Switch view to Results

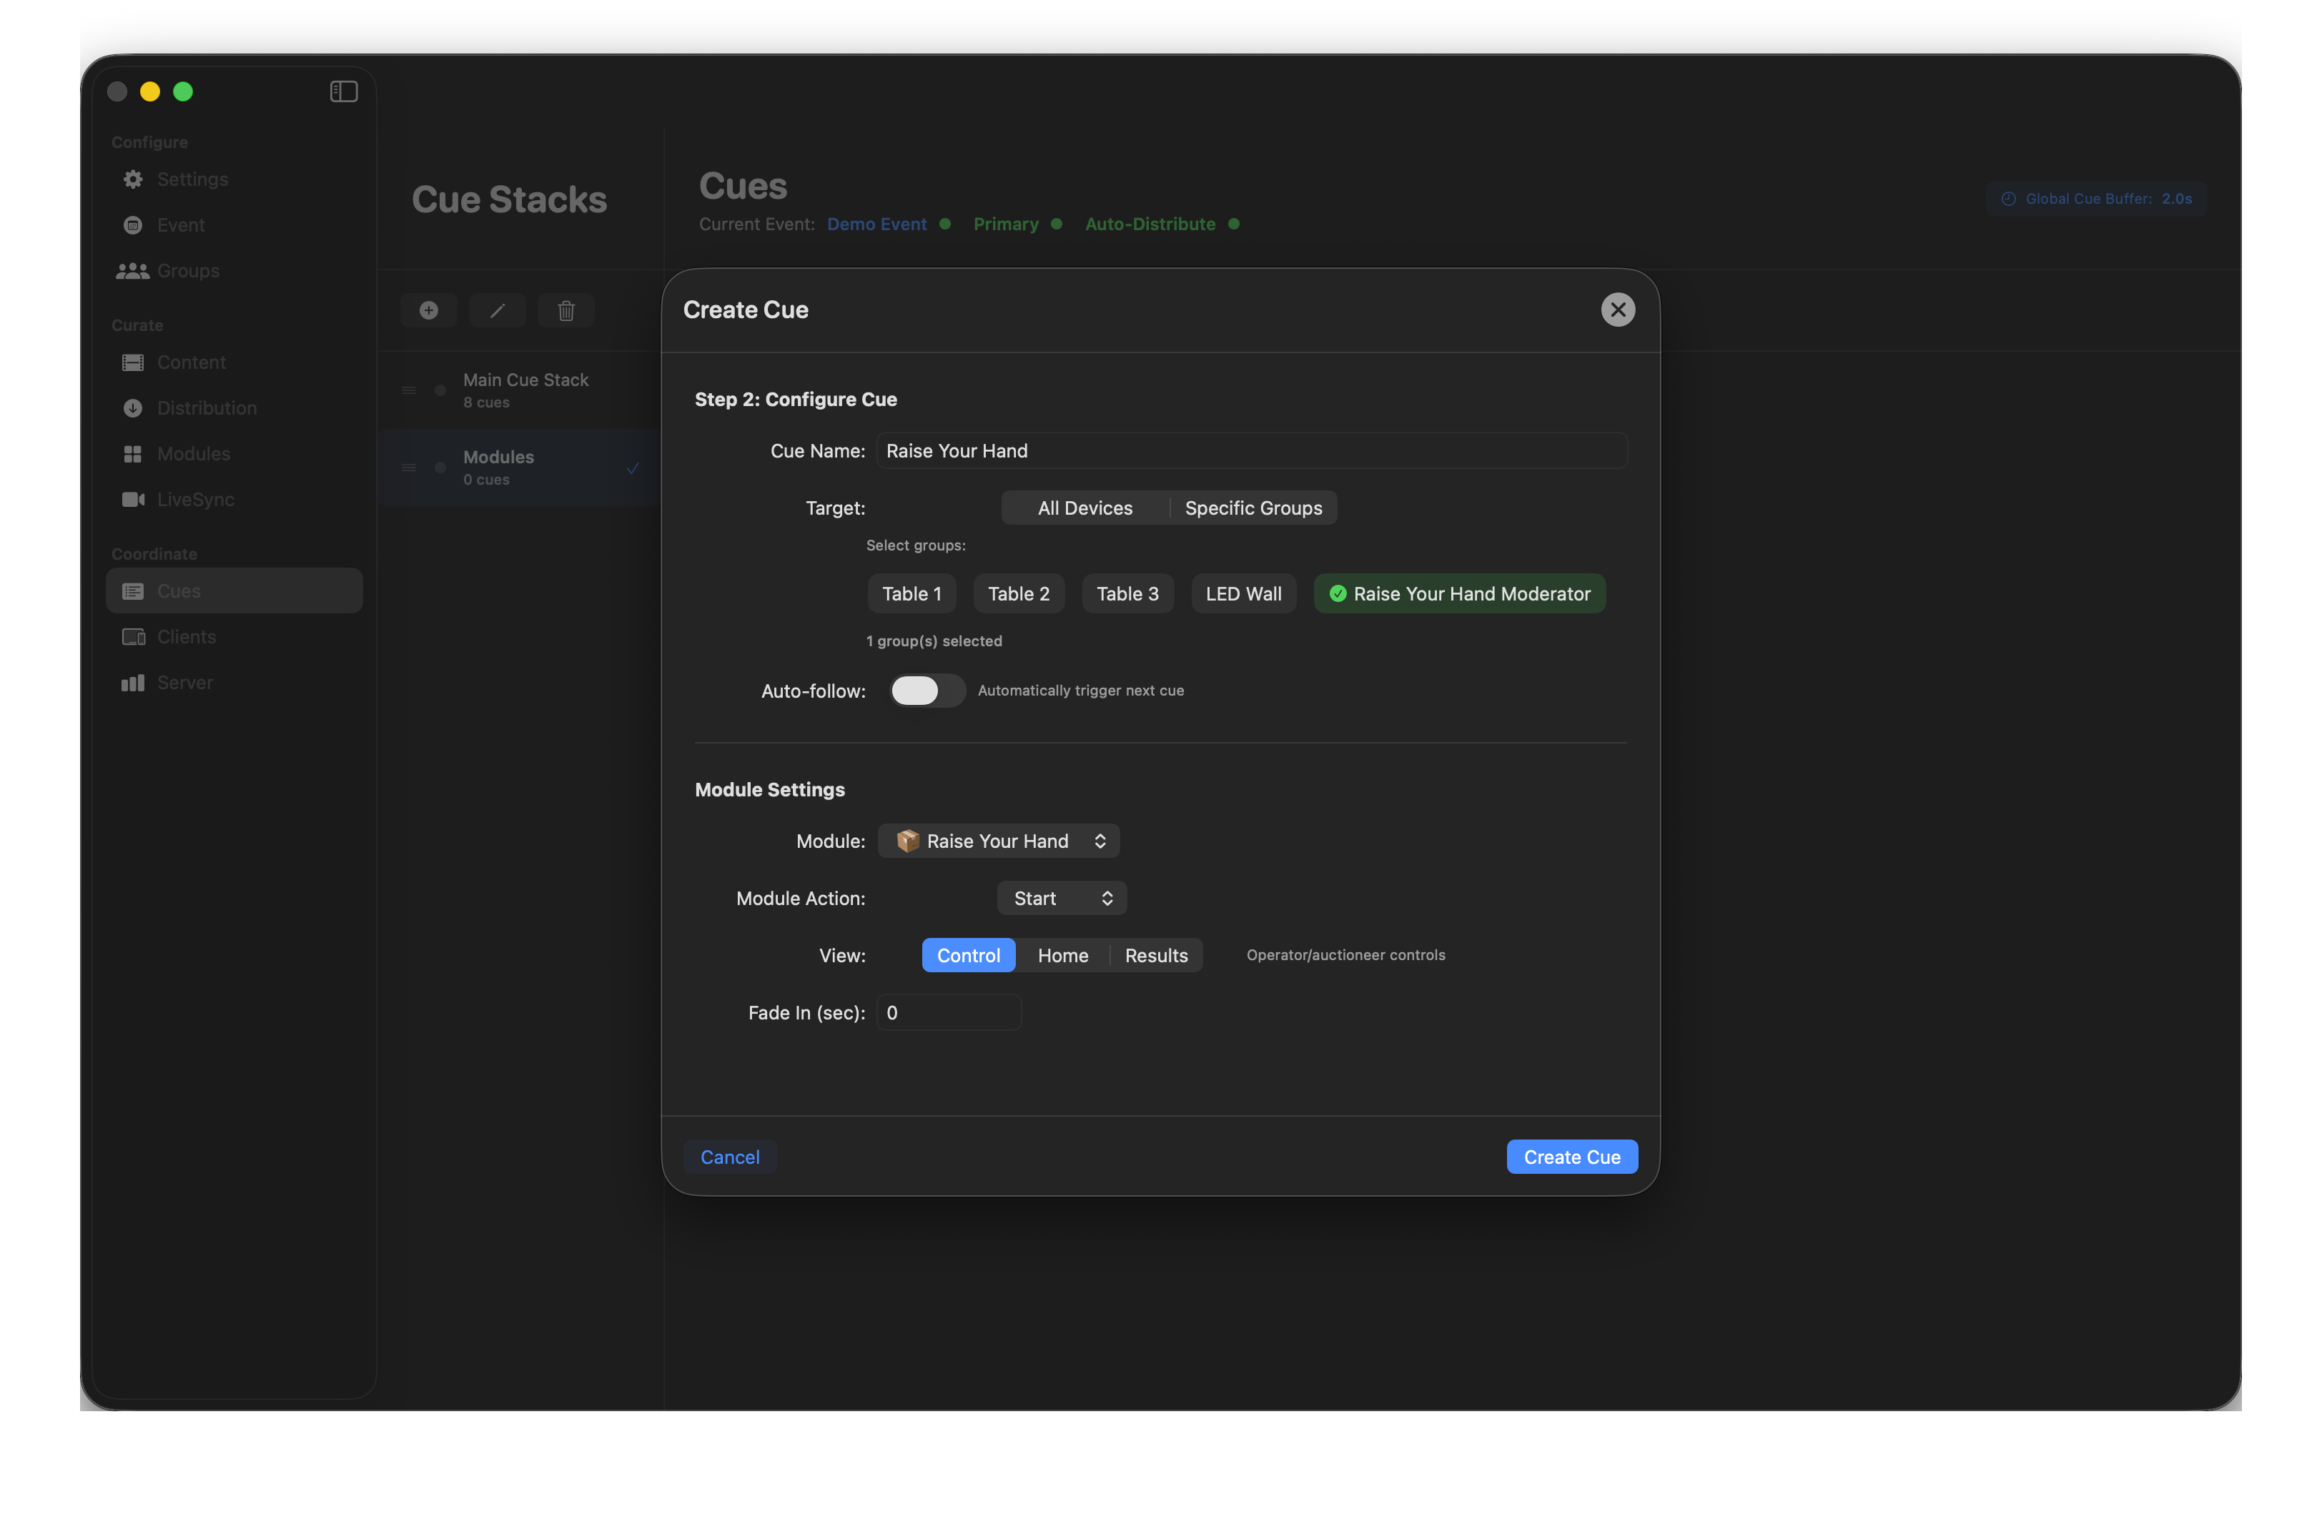pos(1156,956)
